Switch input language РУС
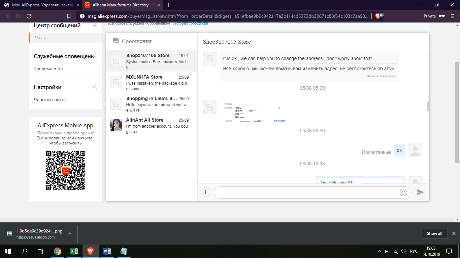The image size is (460, 258). [414, 251]
